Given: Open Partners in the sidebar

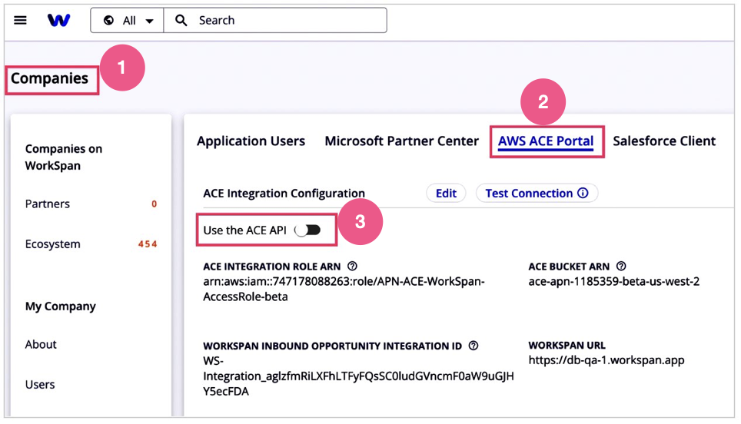Looking at the screenshot, I should coord(47,204).
